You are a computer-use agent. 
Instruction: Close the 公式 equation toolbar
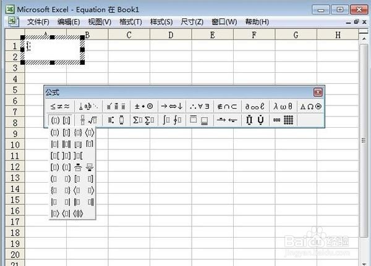click(x=318, y=93)
